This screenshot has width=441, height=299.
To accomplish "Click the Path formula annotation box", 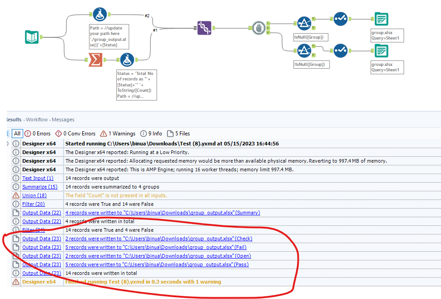I will [109, 36].
